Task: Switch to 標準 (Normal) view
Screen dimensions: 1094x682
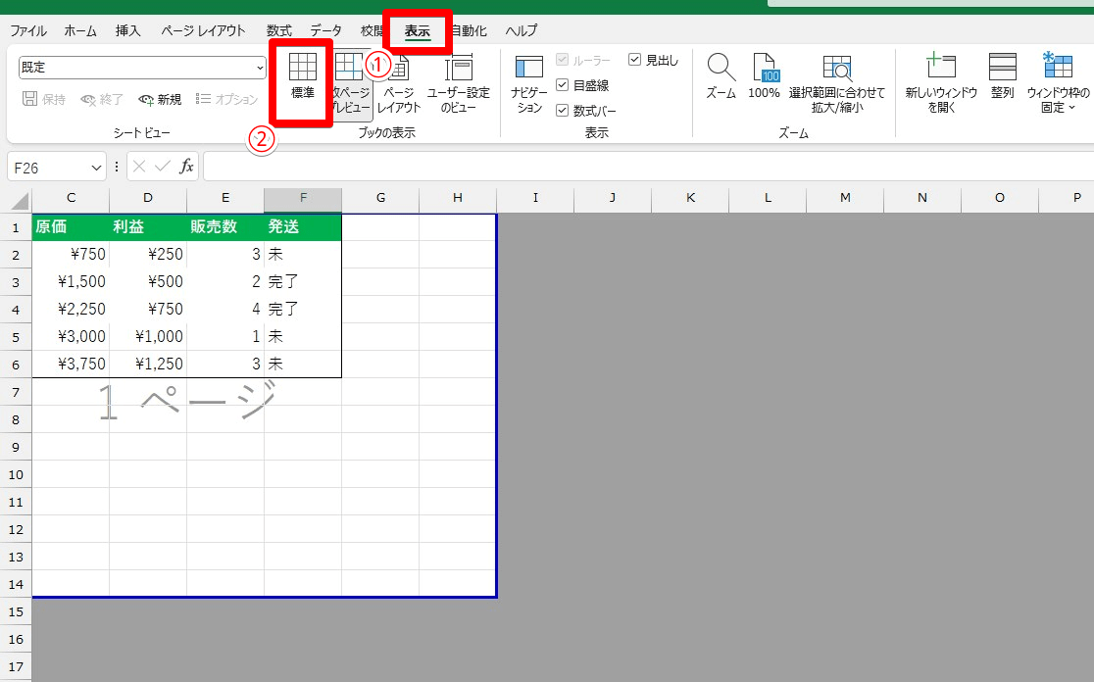Action: 302,76
